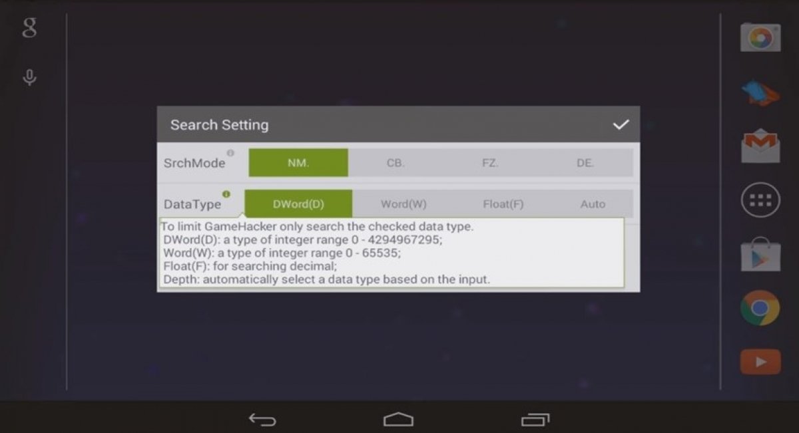
Task: Open the YouTube app
Action: pos(760,362)
